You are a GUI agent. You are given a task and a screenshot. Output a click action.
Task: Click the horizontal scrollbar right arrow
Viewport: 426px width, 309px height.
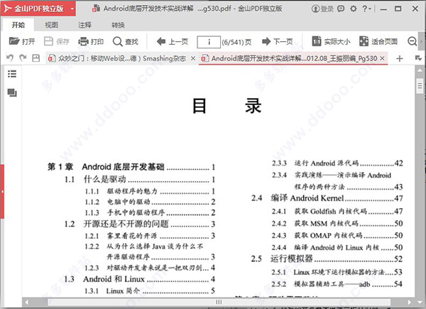click(410, 302)
